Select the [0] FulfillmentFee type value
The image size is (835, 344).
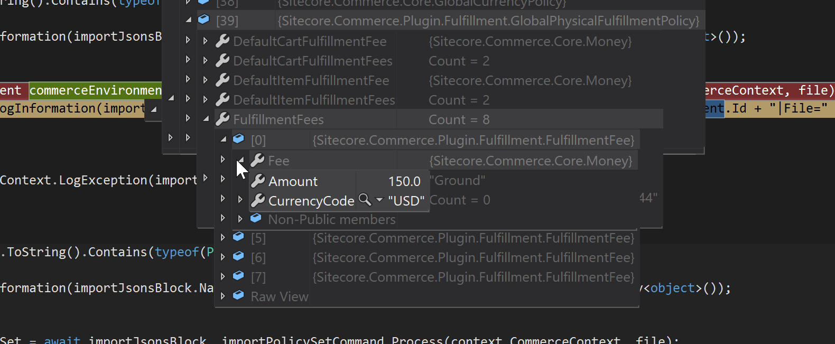[x=474, y=140]
